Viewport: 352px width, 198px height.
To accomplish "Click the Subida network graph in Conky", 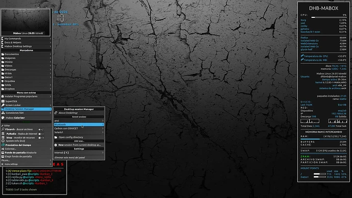I will [338, 121].
